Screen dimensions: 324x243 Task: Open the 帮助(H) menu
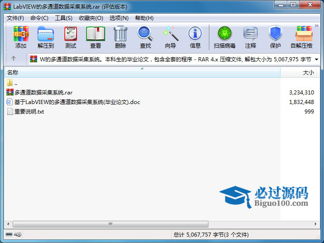(144, 18)
